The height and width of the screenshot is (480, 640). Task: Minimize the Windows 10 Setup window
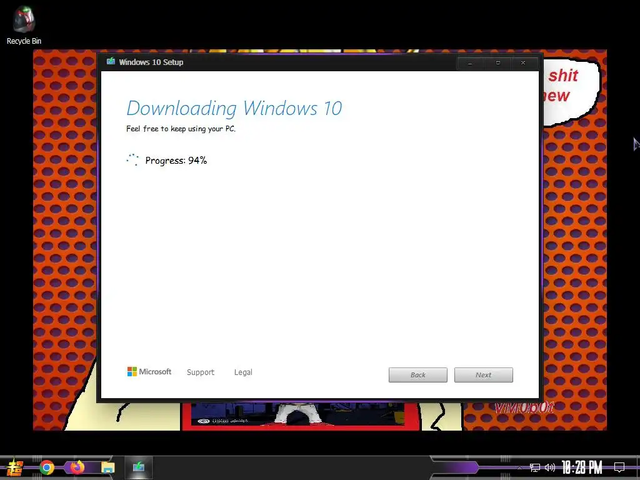coord(470,63)
